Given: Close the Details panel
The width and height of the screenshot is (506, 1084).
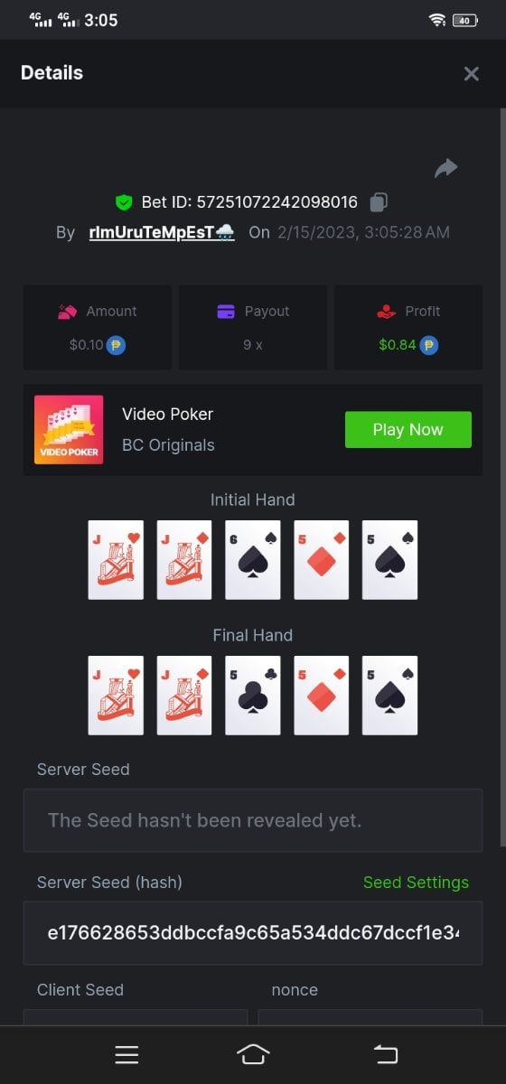Looking at the screenshot, I should [471, 74].
